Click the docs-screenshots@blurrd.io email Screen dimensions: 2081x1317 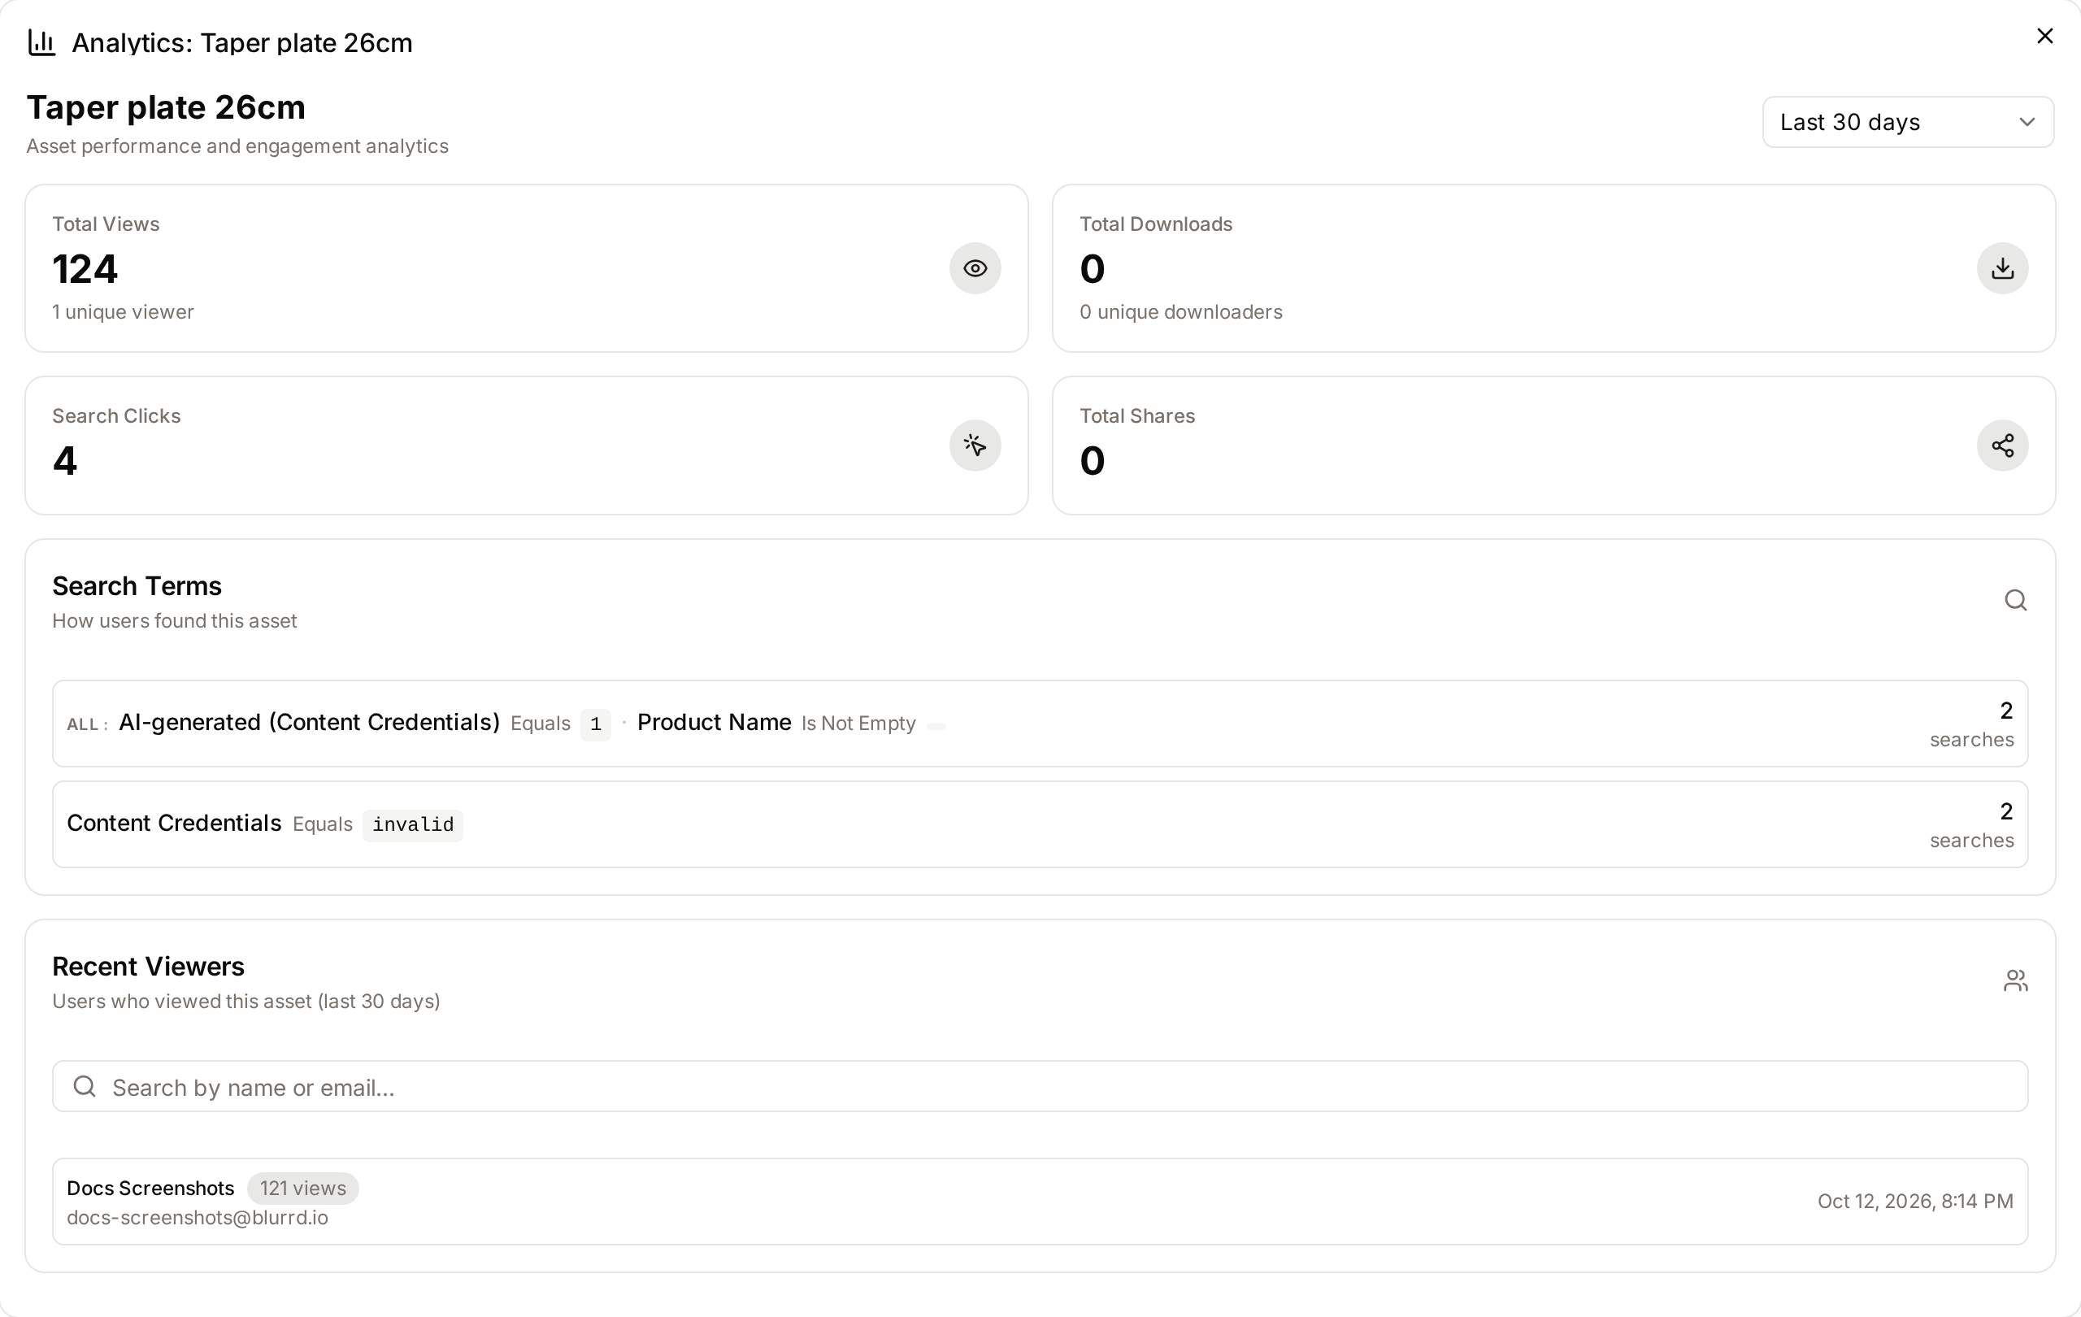tap(197, 1218)
